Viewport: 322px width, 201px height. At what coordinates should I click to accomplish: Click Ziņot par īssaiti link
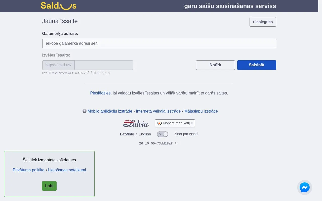(x=186, y=134)
